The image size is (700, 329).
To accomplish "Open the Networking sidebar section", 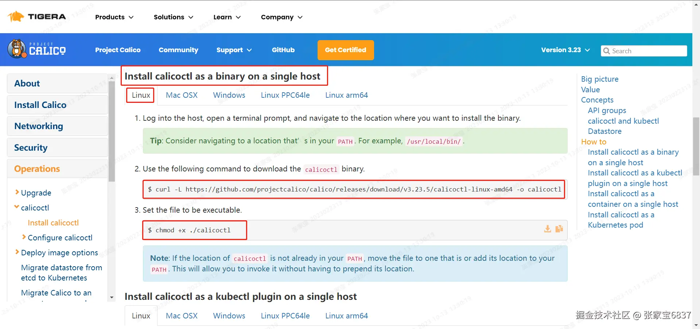I will [57, 126].
